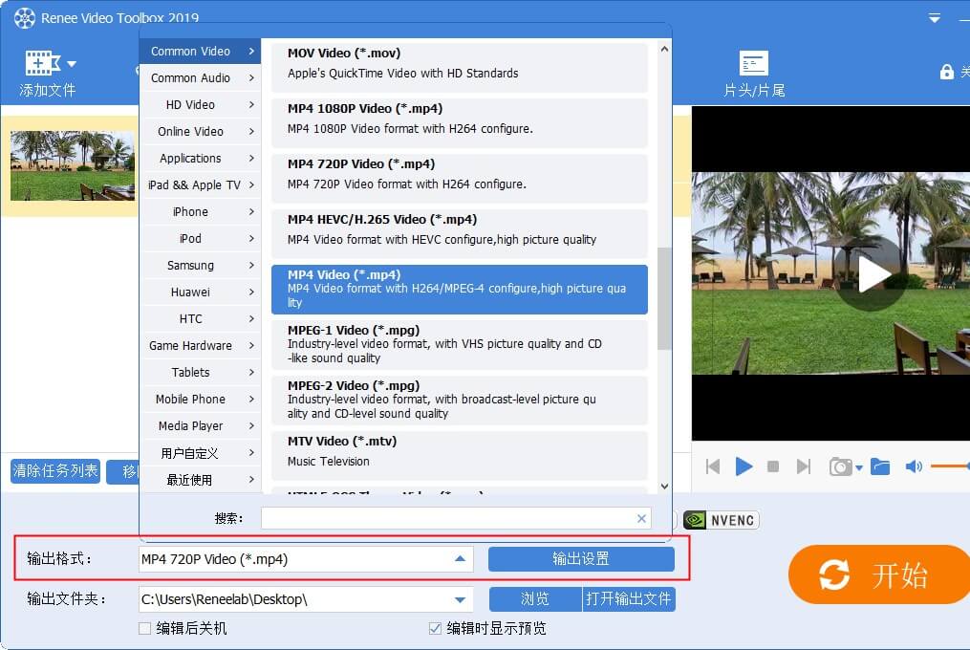Open the HD Video category

tap(201, 104)
